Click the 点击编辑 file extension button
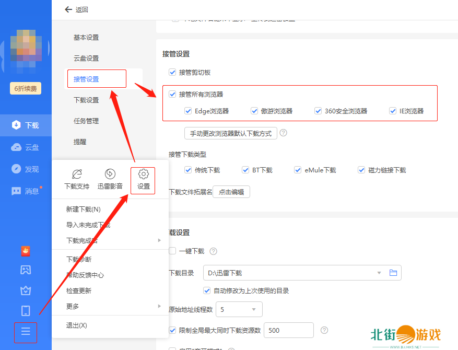The height and width of the screenshot is (350, 458). coord(231,192)
